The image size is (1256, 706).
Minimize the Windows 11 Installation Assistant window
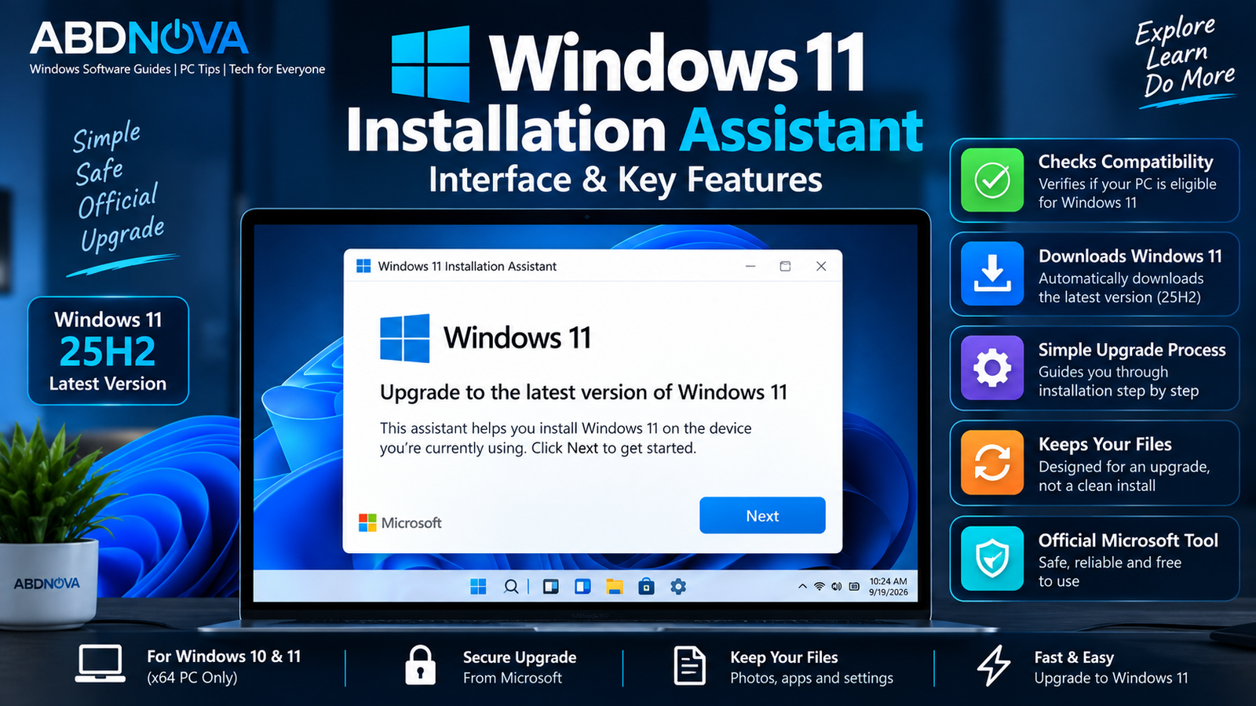[x=750, y=266]
